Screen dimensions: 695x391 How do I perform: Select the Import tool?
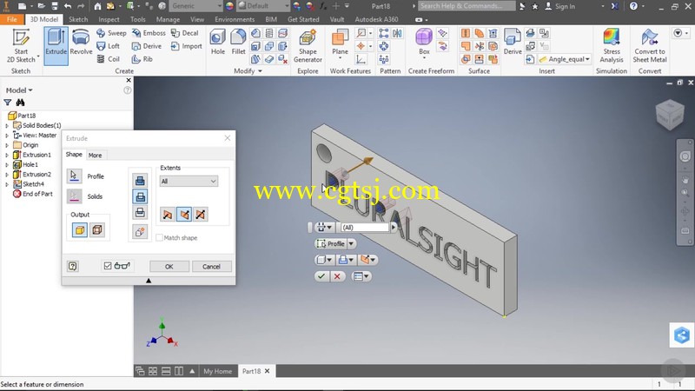point(187,46)
